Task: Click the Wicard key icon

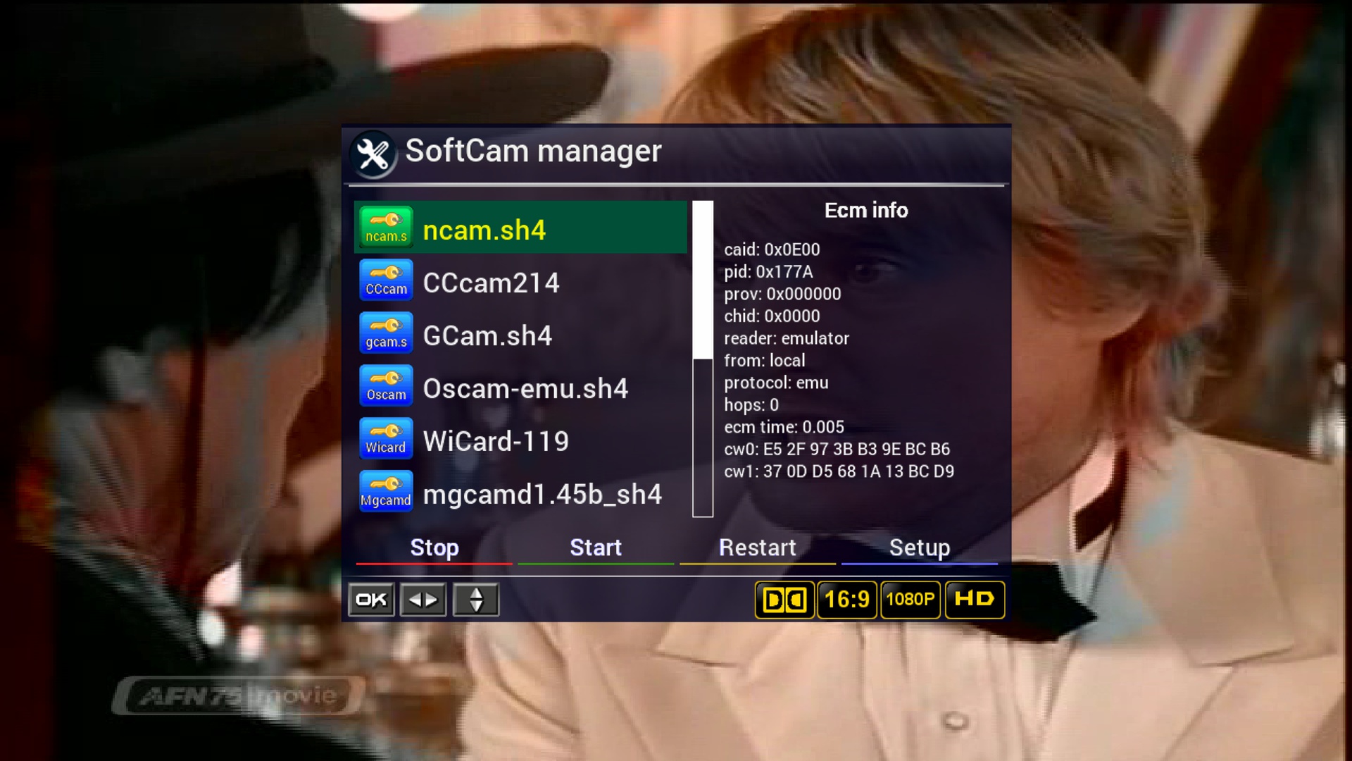Action: (x=386, y=438)
